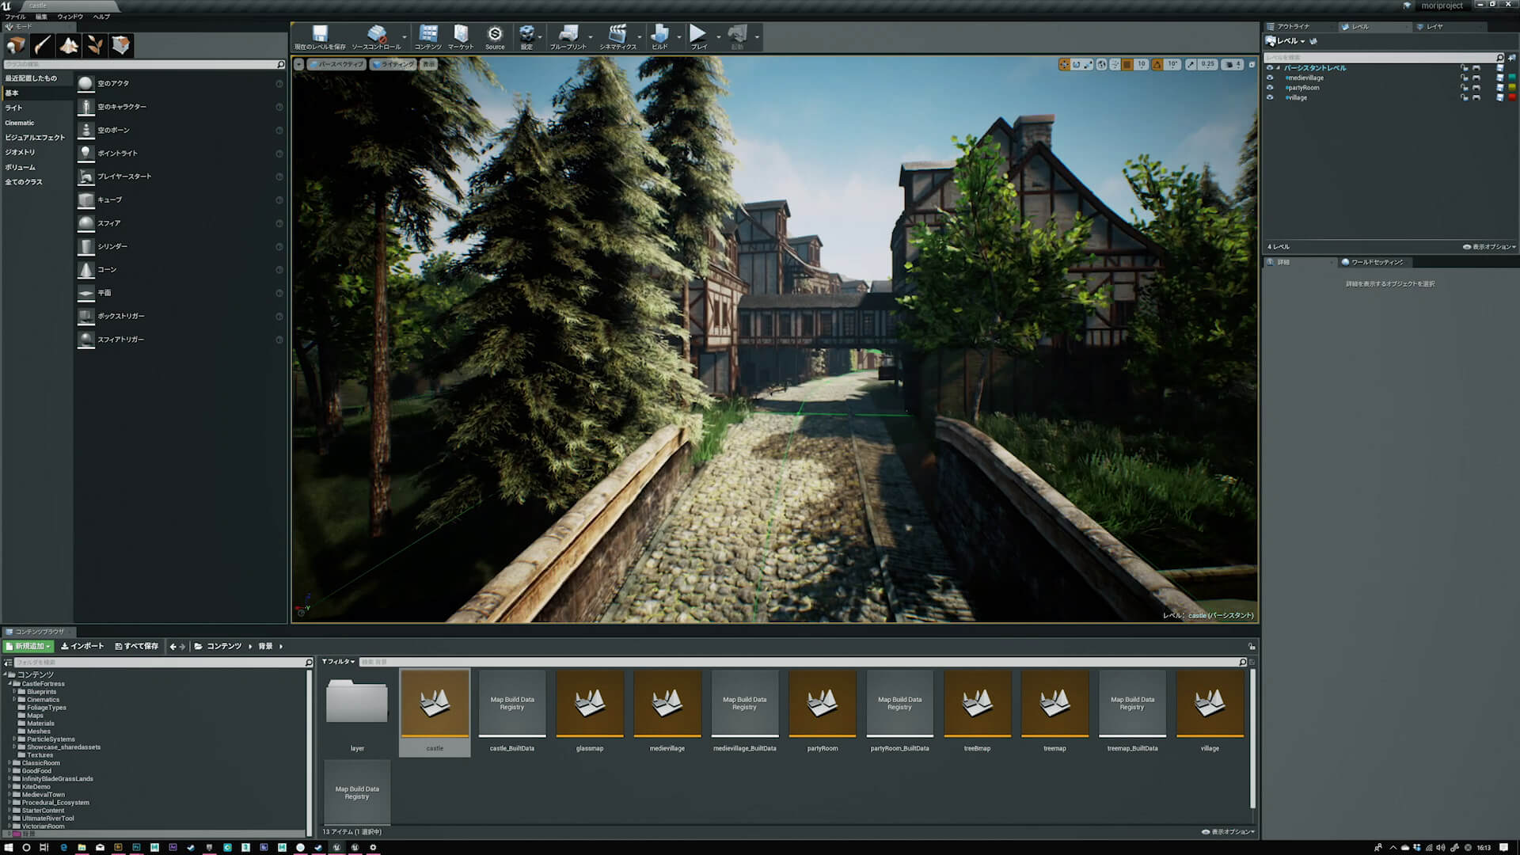
Task: Click the Cinematics clapperboard icon
Action: click(x=617, y=33)
